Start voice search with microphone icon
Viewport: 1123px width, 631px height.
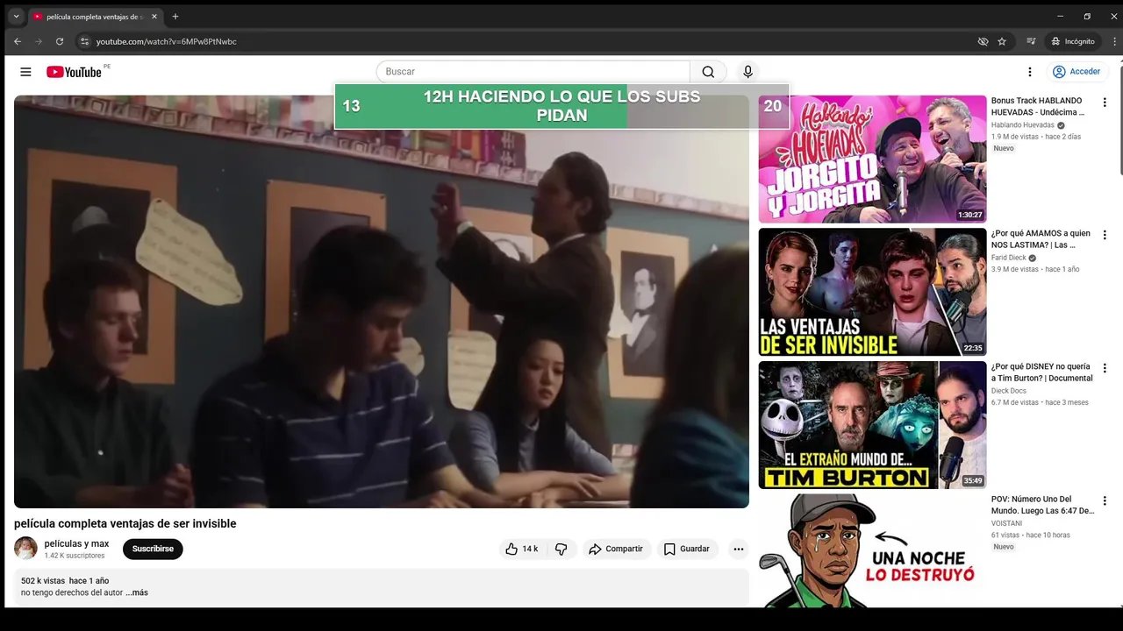point(747,72)
